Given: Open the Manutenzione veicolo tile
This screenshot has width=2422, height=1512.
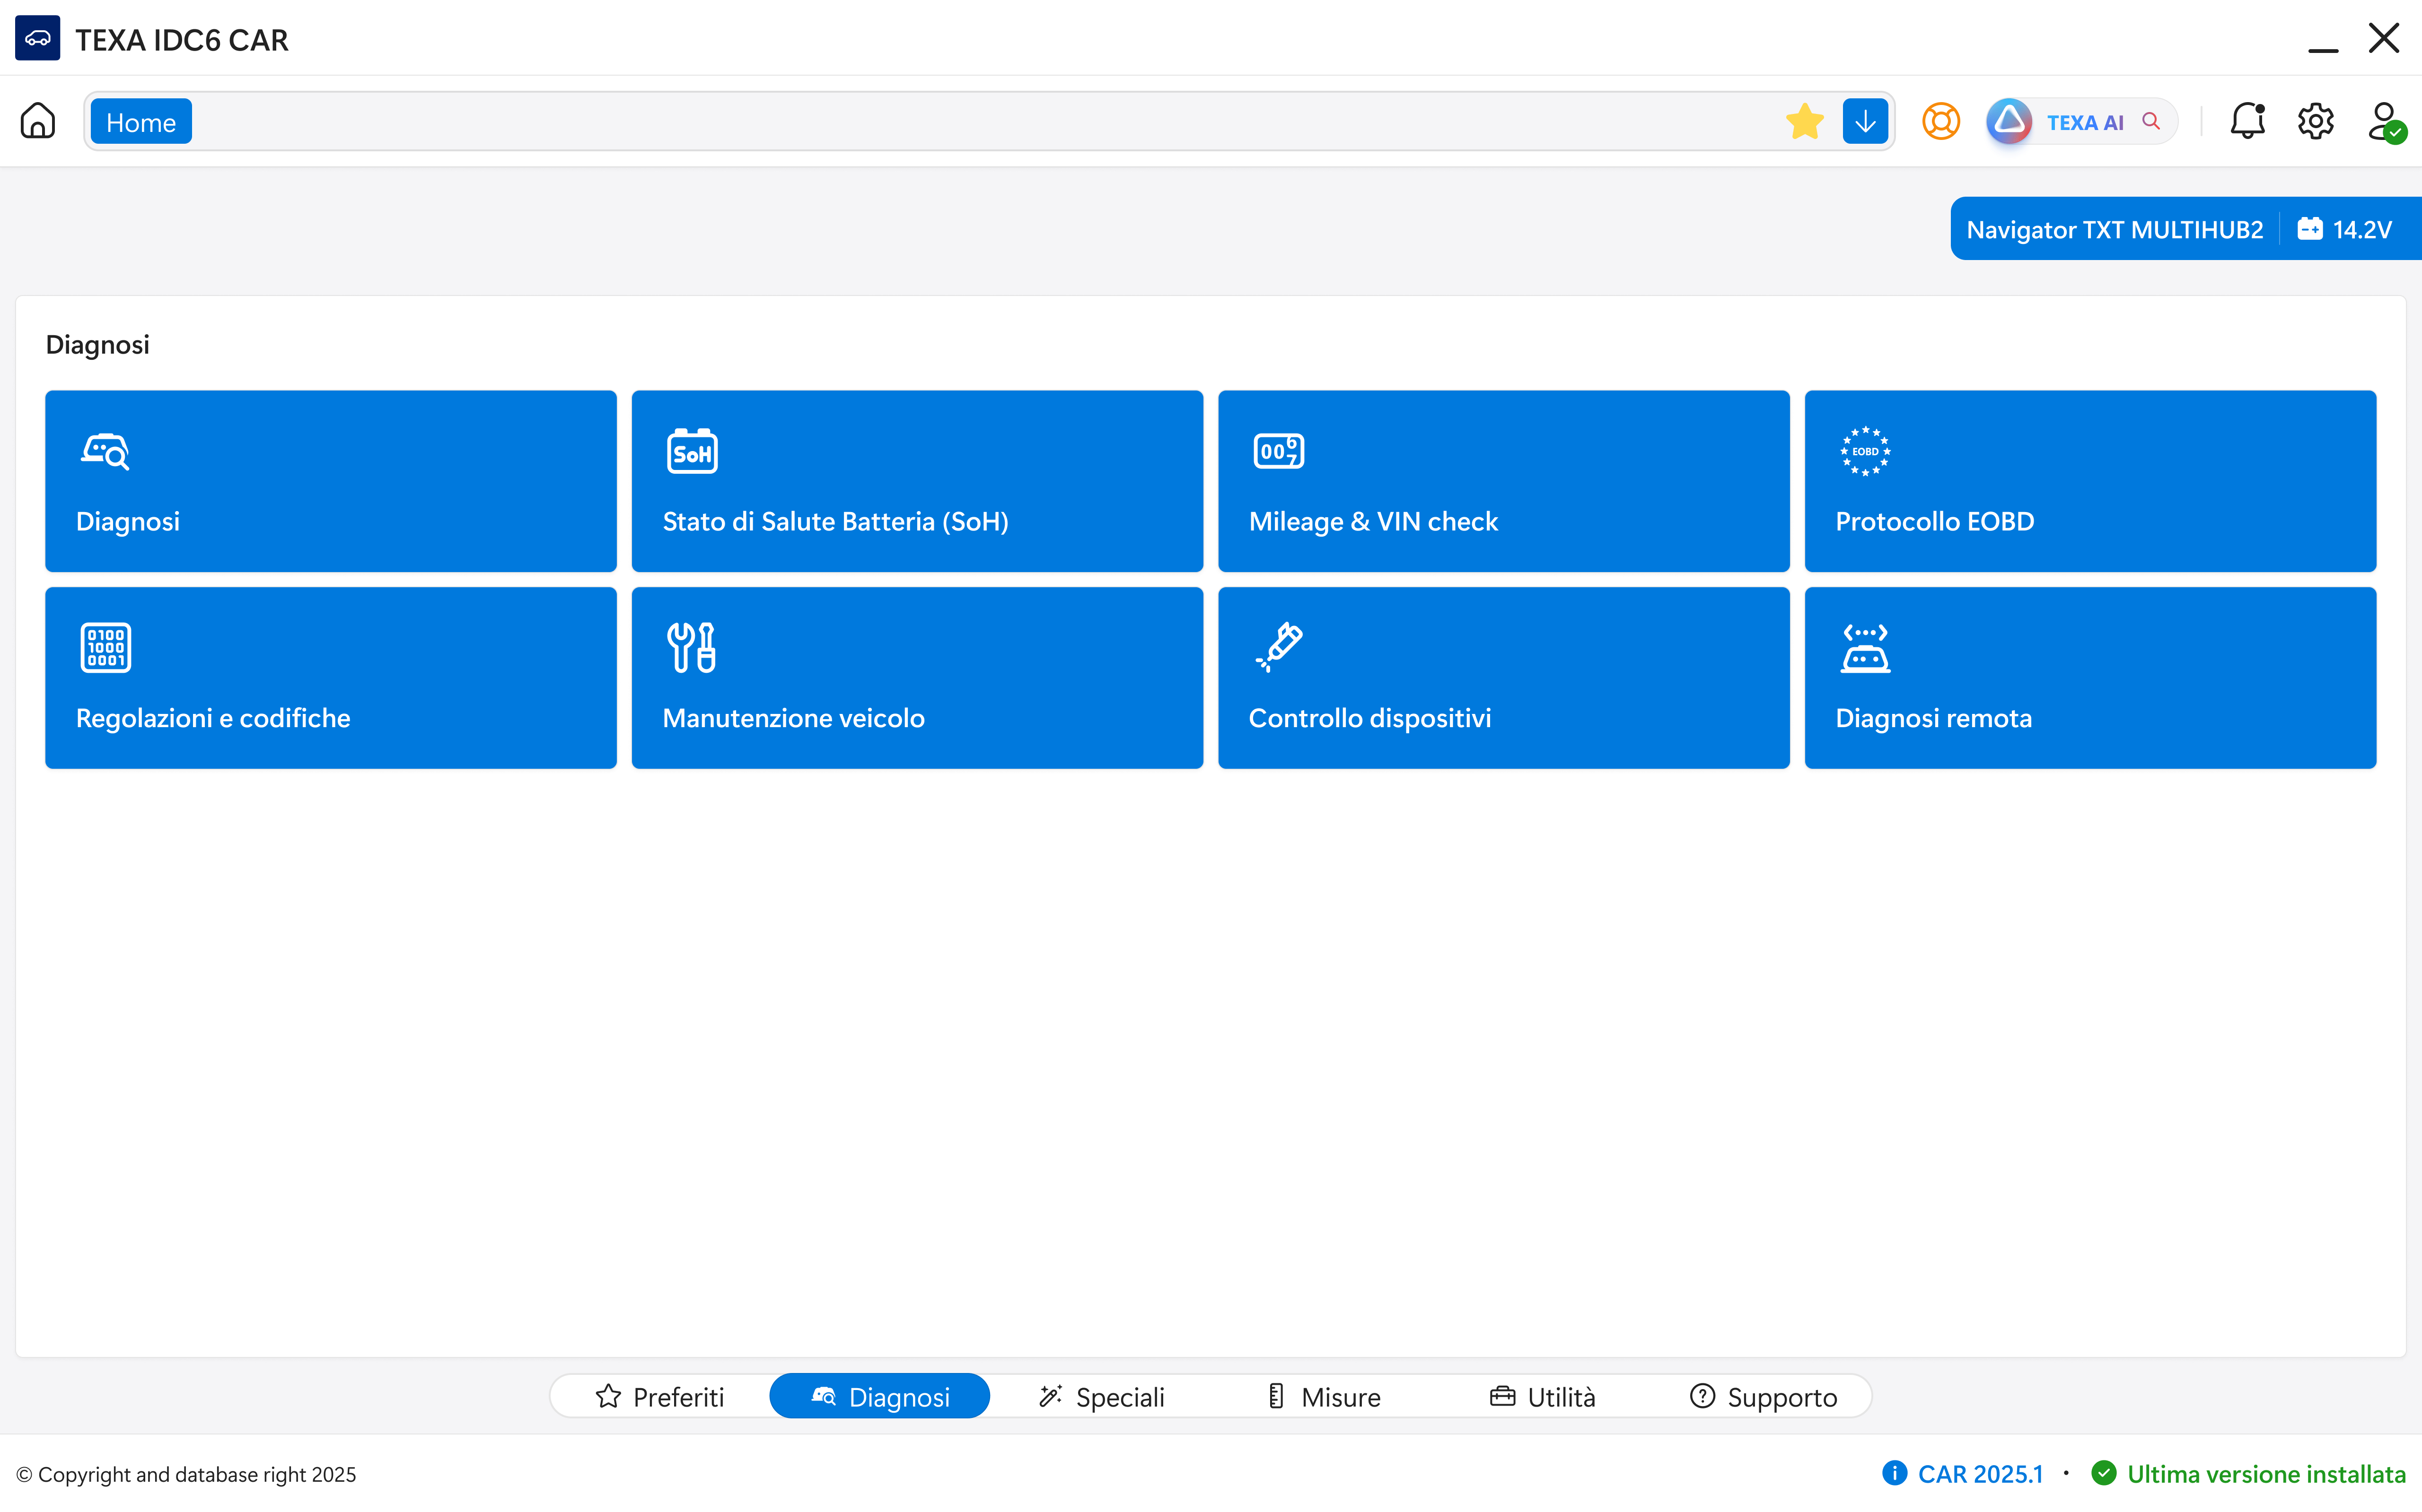Looking at the screenshot, I should 916,677.
